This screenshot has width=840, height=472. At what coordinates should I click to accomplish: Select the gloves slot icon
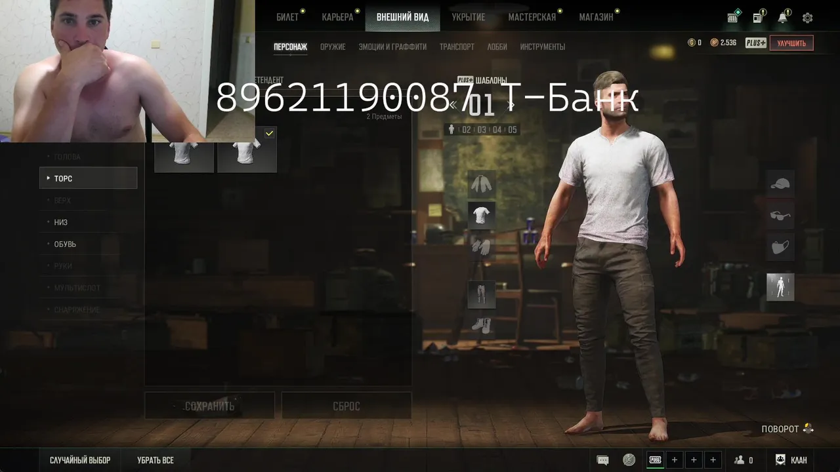[x=482, y=246]
